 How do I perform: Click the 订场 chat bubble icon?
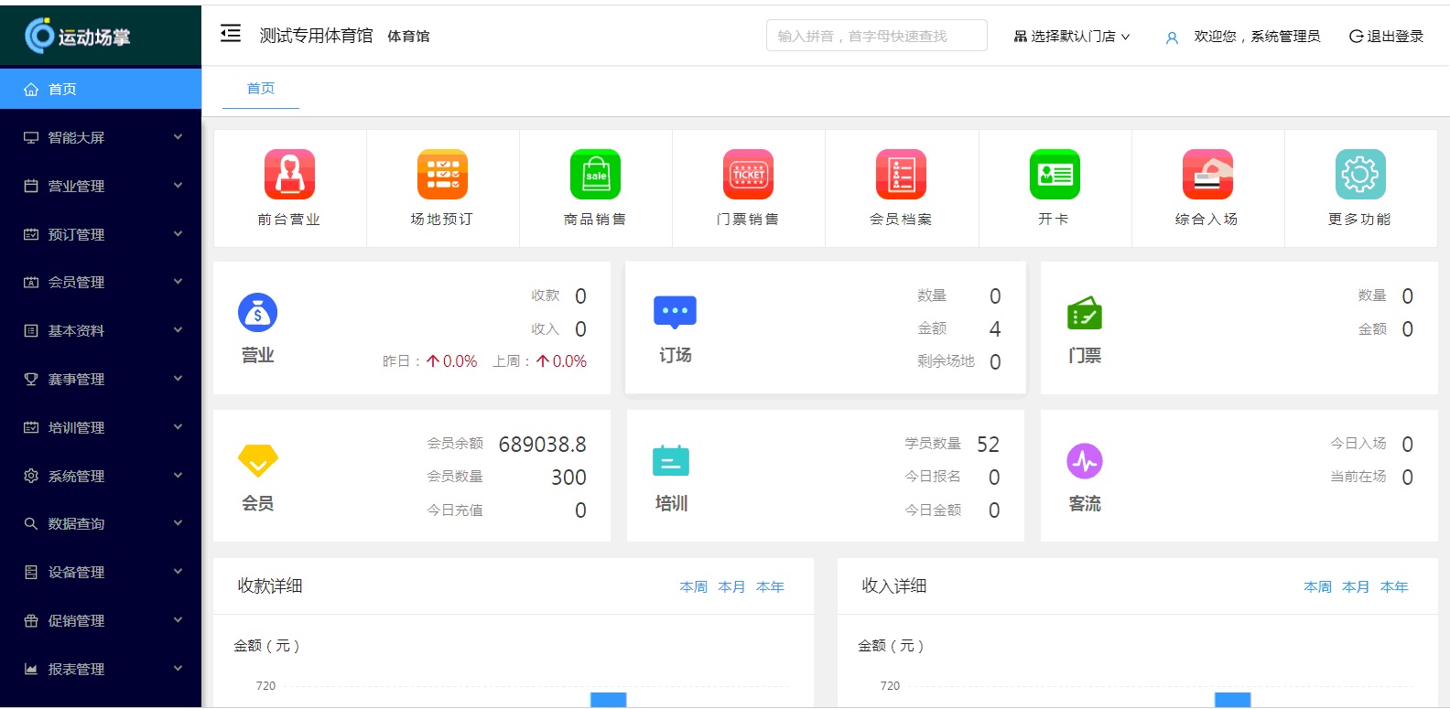[675, 312]
